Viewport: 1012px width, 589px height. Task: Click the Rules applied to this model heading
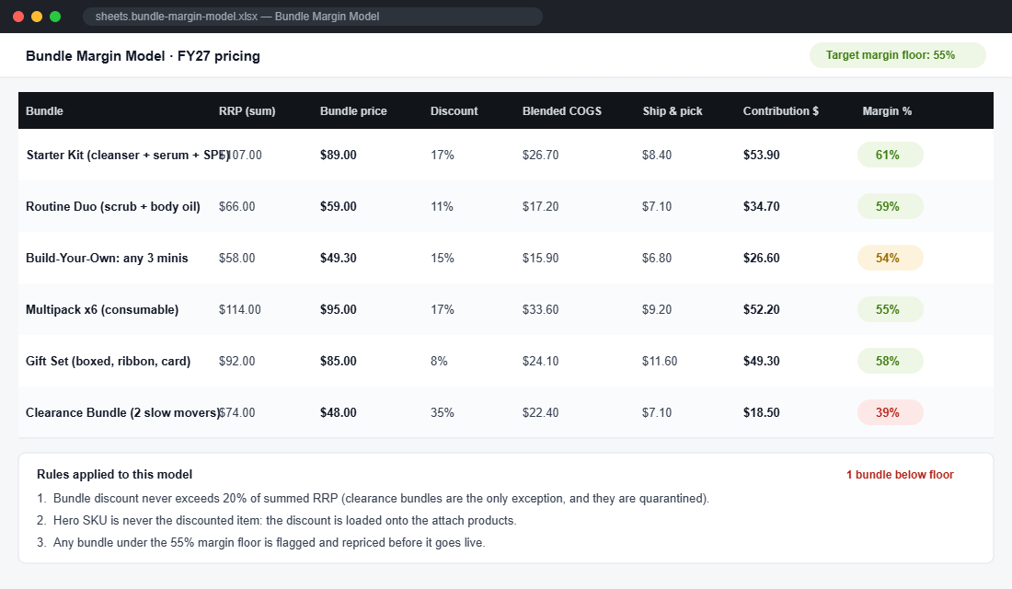coord(115,475)
